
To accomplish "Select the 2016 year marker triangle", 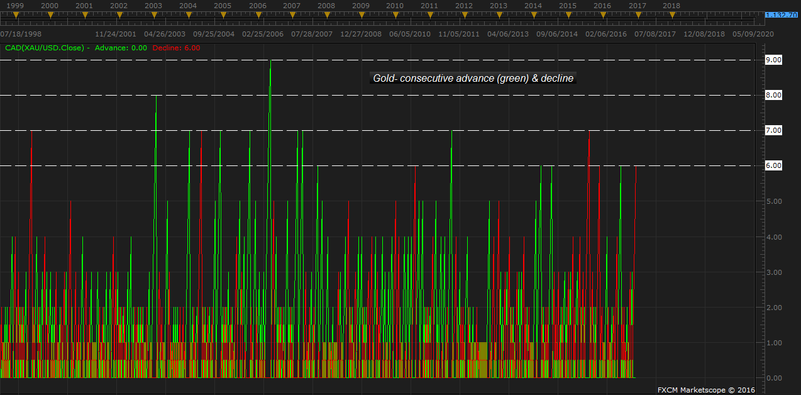I will pyautogui.click(x=602, y=14).
